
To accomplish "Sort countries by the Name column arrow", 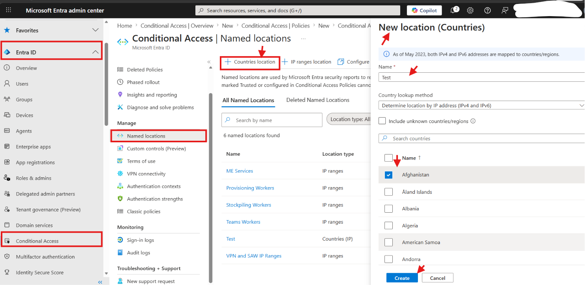I will (x=419, y=158).
